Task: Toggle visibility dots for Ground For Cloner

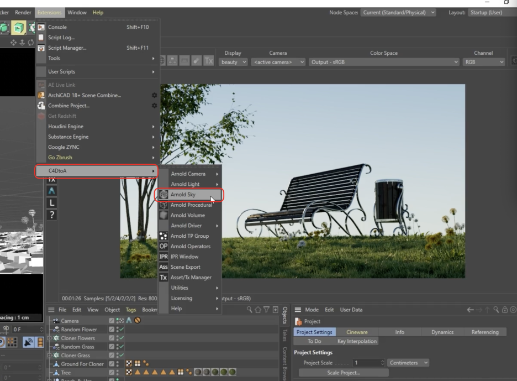Action: tap(118, 364)
